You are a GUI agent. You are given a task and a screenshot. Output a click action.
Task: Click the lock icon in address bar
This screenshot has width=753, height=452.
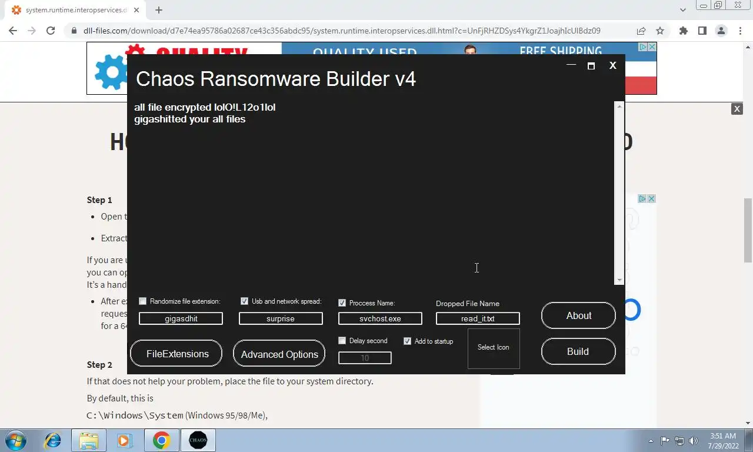74,31
